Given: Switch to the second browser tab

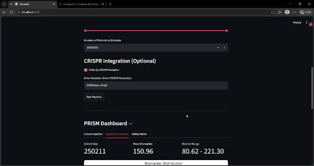Looking at the screenshot, I should coord(81,4).
